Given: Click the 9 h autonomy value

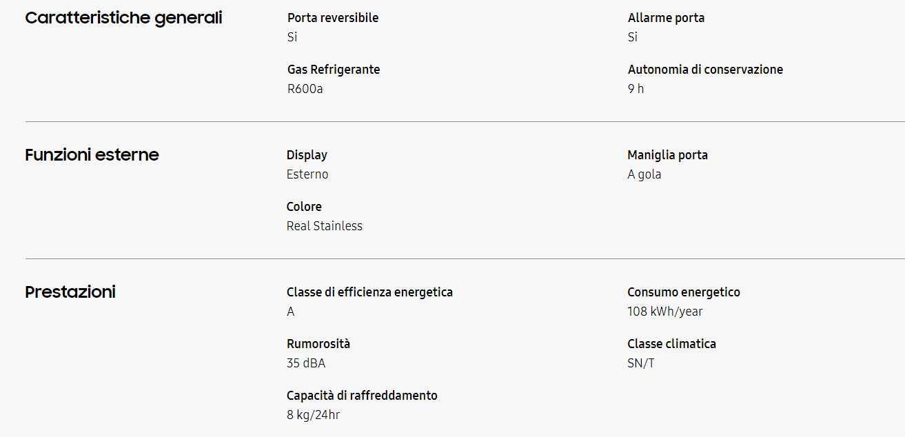Looking at the screenshot, I should [x=635, y=89].
